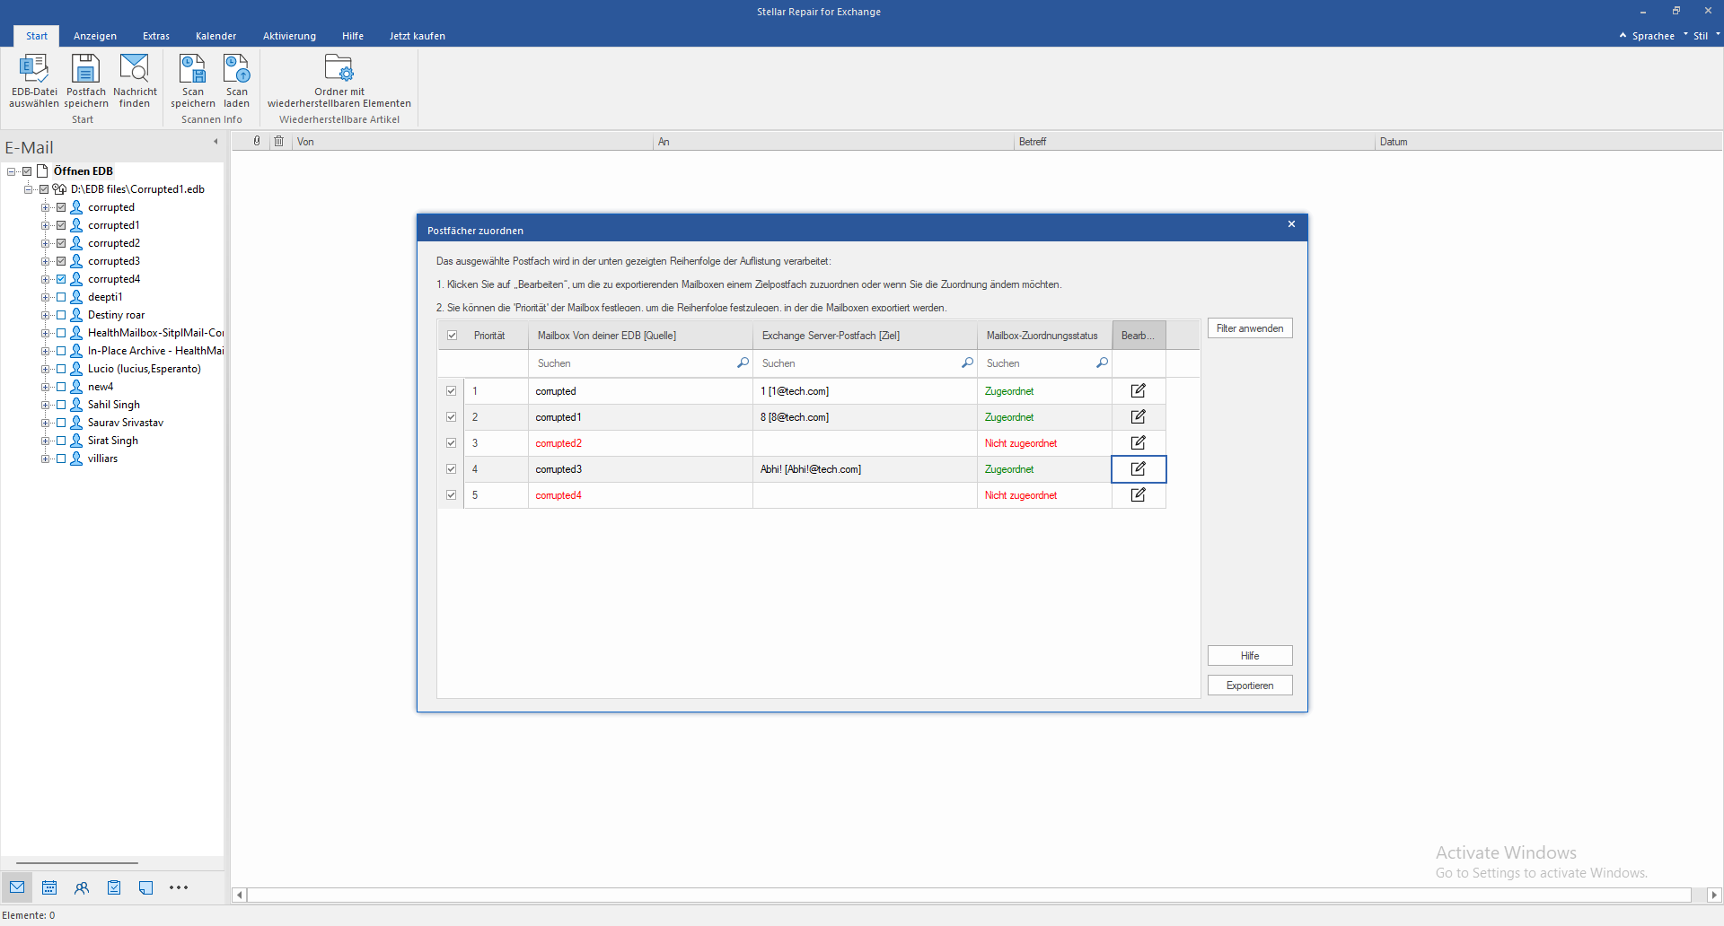This screenshot has height=926, width=1724.
Task: Expand Sirat Singh mailbox node
Action: pyautogui.click(x=45, y=441)
